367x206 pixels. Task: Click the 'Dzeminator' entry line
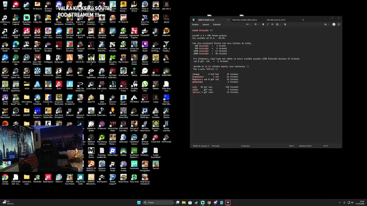(x=215, y=77)
